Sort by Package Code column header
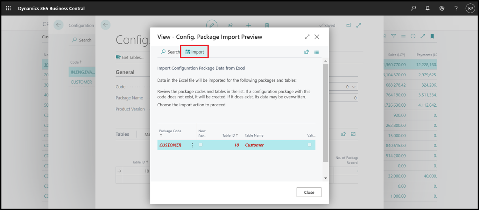Viewport: 479px width, 210px height. pos(170,133)
